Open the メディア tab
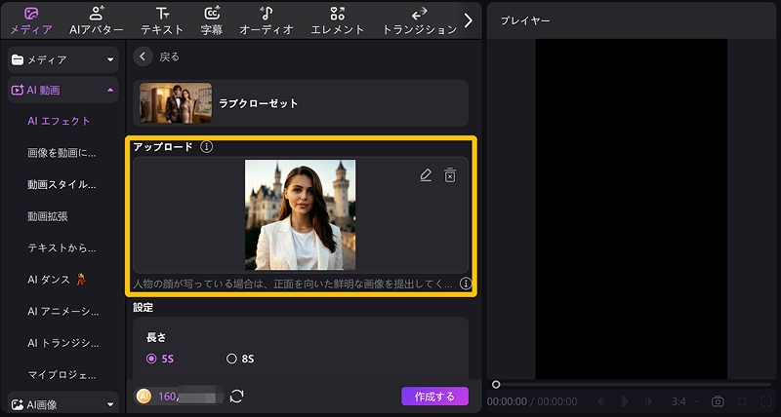The height and width of the screenshot is (417, 781). [31, 20]
